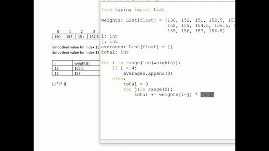Image resolution: width=269 pixels, height=151 pixels.
Task: Click the 'i: int' declaration line
Action: pyautogui.click(x=109, y=36)
